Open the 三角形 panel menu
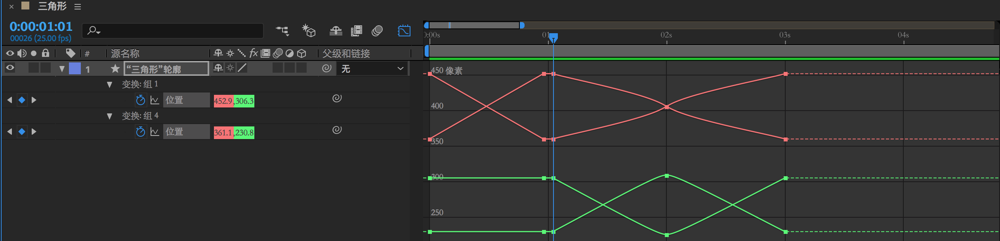 [x=78, y=7]
